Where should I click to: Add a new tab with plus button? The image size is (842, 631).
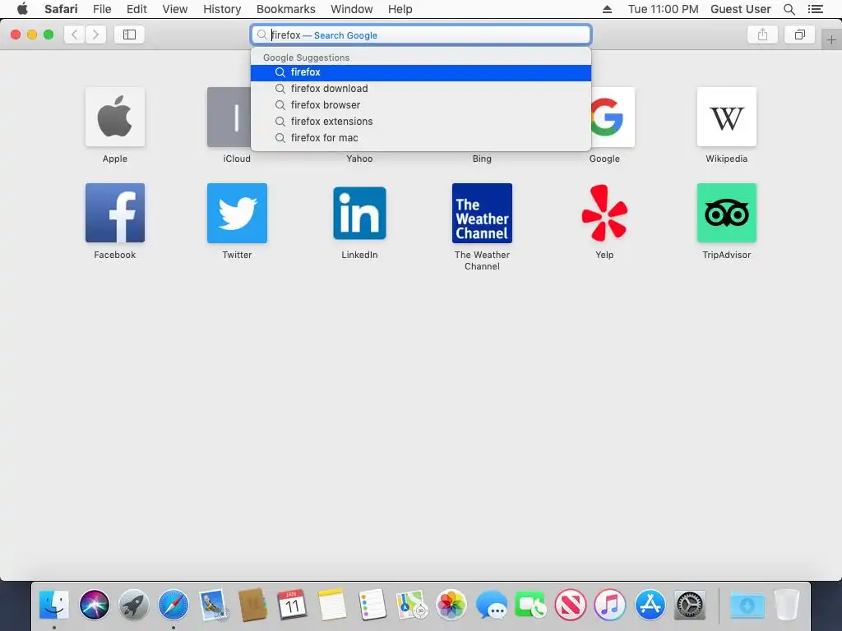pos(831,40)
